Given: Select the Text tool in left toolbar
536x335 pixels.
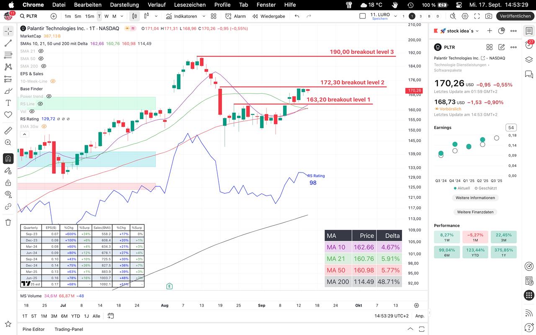Looking at the screenshot, I should (x=8, y=103).
